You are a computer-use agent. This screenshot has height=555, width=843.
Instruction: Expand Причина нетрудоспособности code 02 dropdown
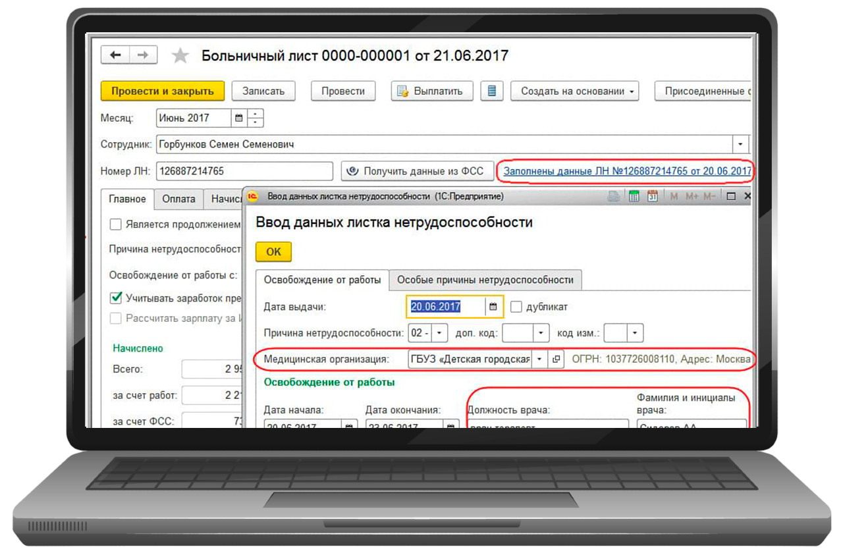(439, 333)
